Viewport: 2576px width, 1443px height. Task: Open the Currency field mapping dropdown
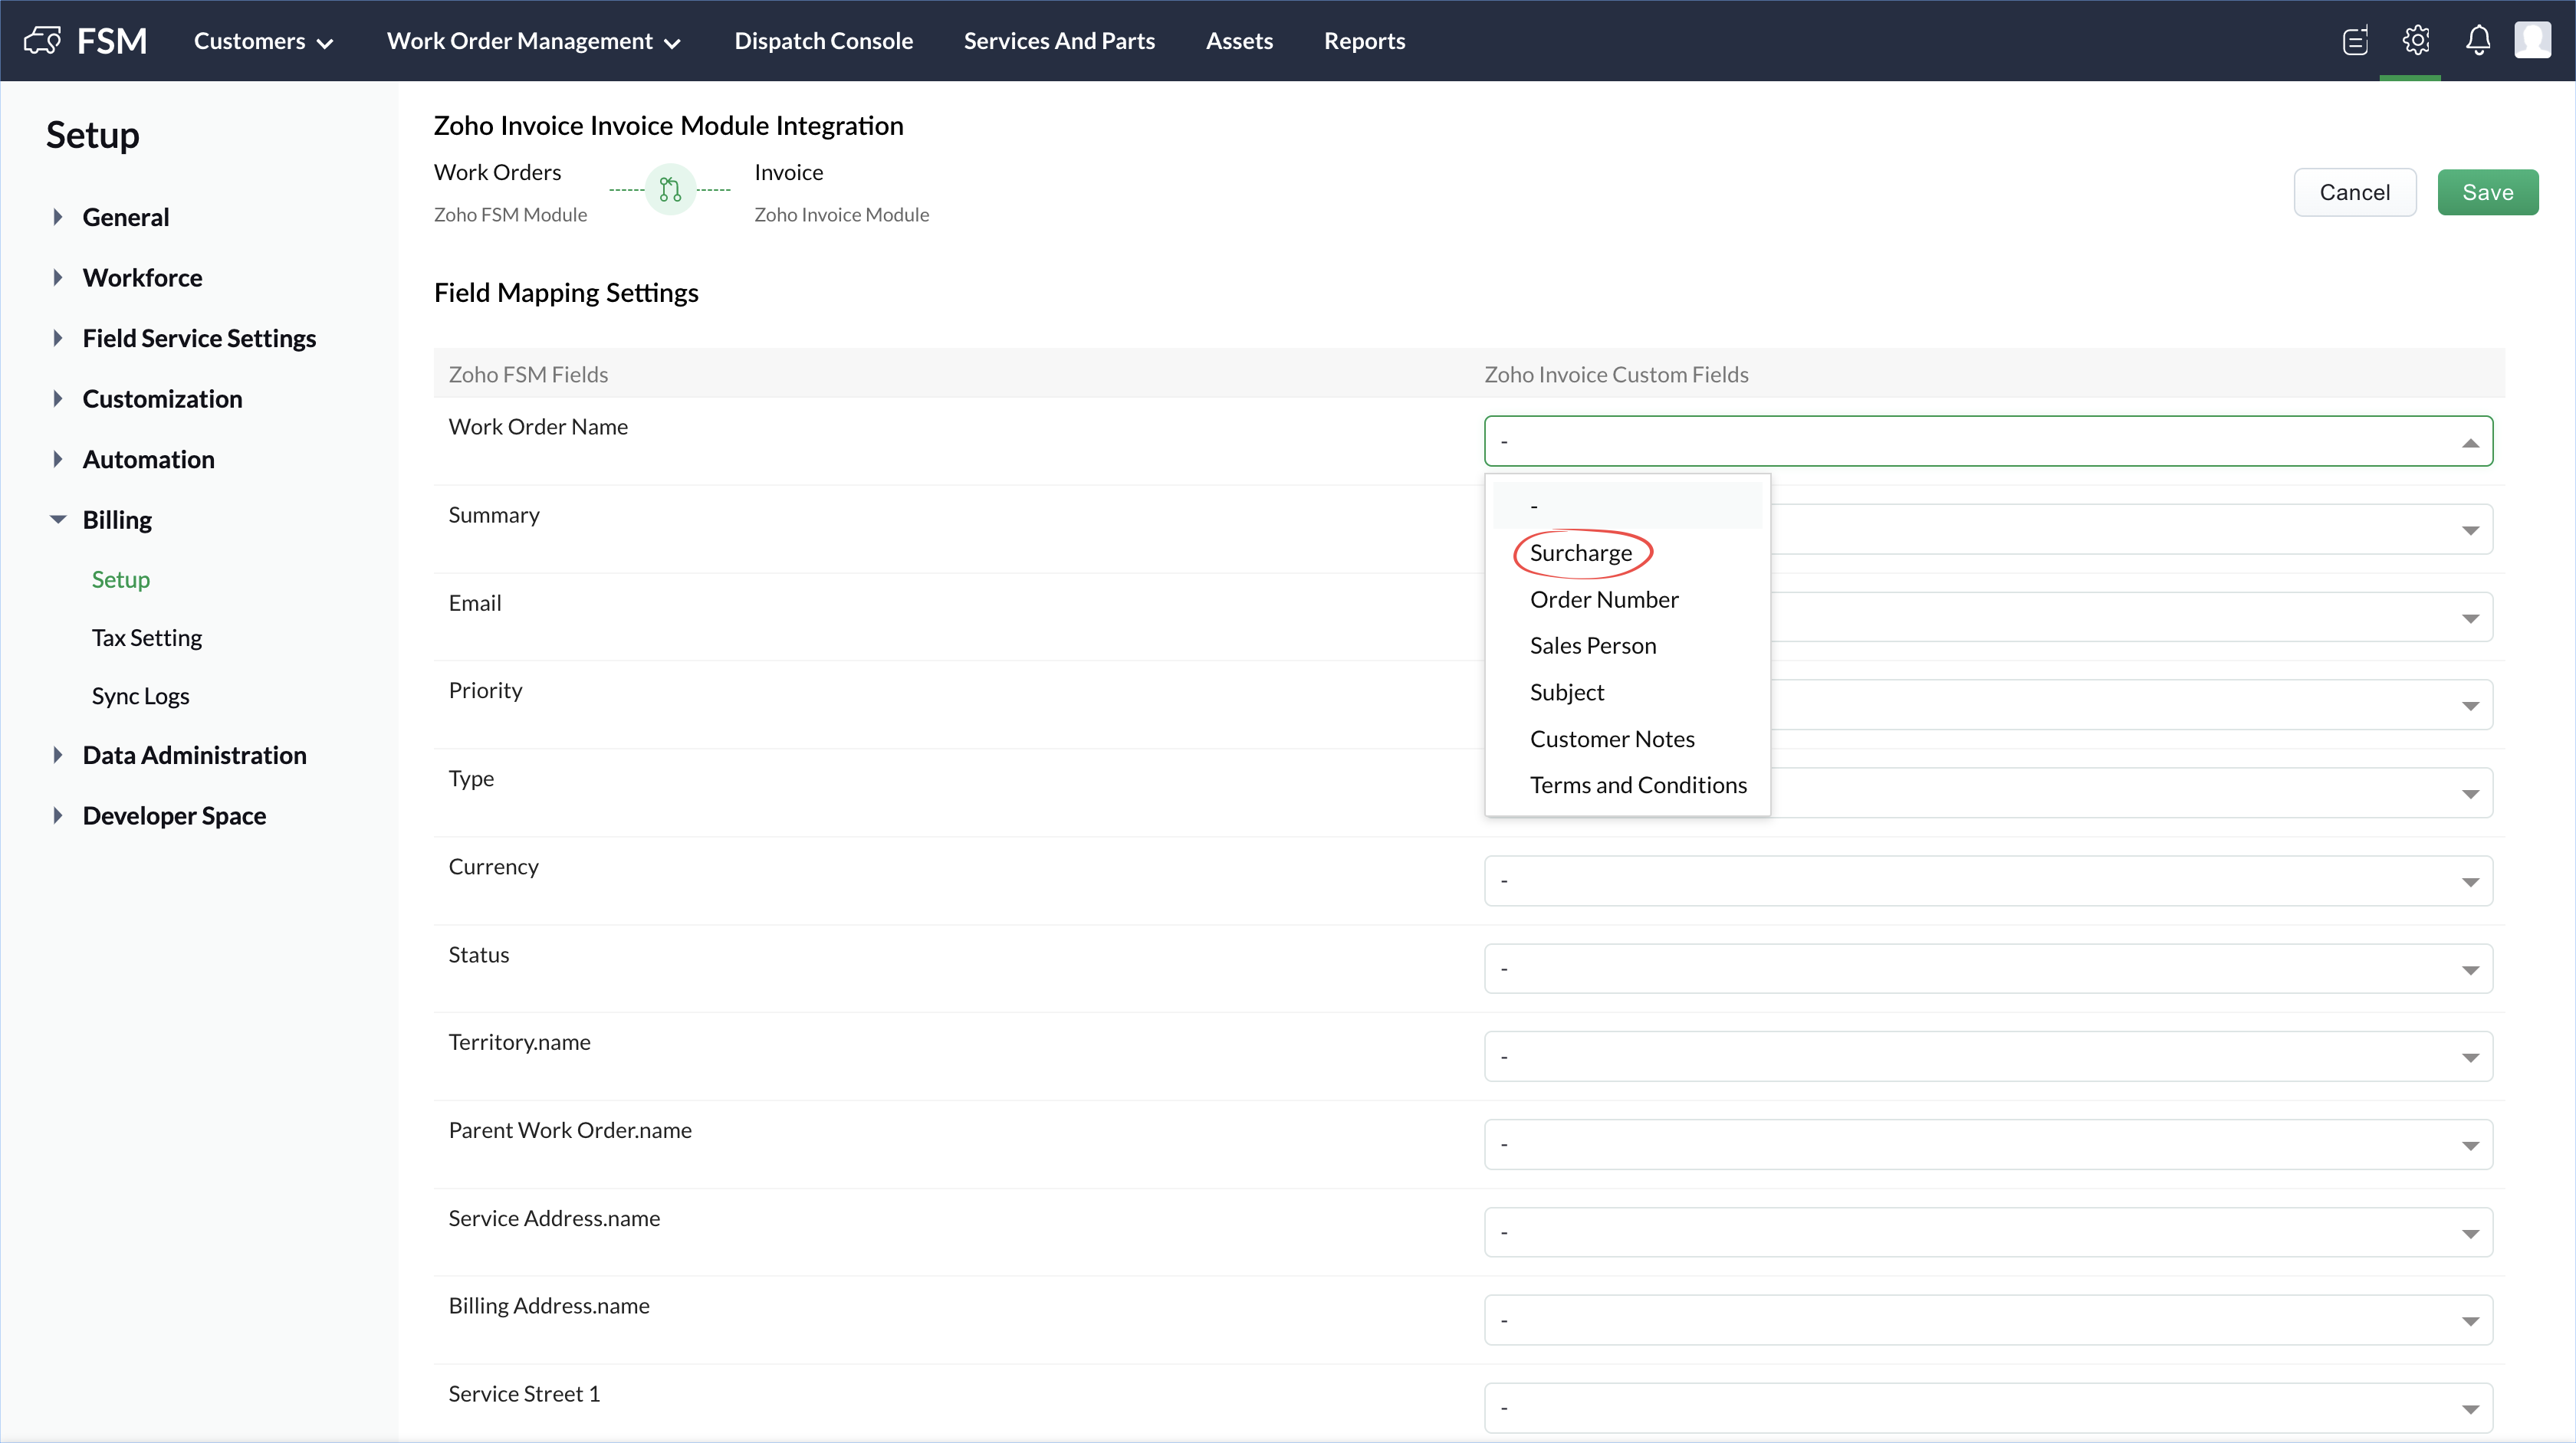click(1987, 881)
